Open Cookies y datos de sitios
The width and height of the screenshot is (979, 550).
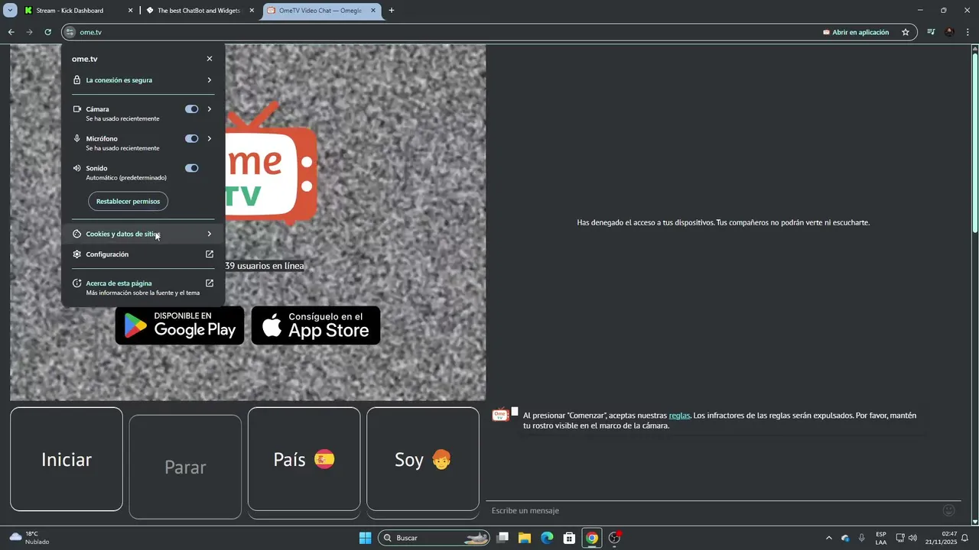pyautogui.click(x=143, y=234)
